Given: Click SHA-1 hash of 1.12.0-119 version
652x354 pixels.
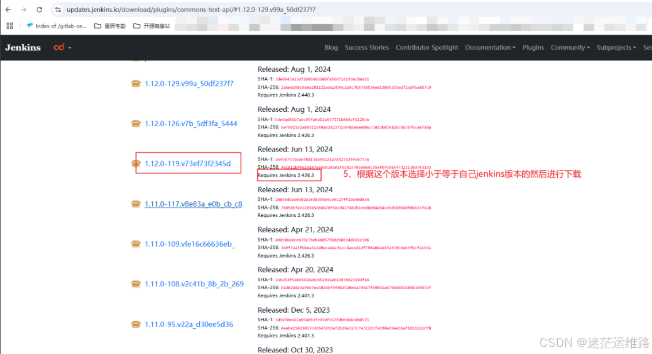Looking at the screenshot, I should (x=322, y=159).
